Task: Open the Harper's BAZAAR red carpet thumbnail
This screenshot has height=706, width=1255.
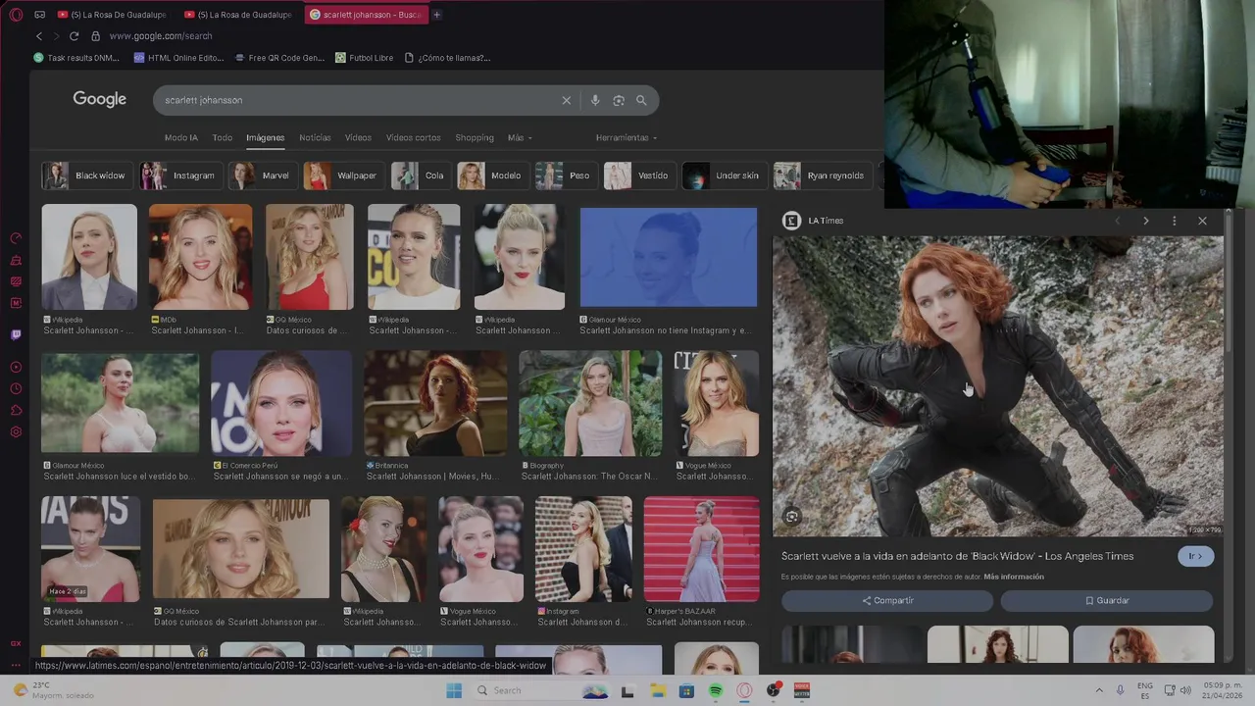Action: point(701,548)
